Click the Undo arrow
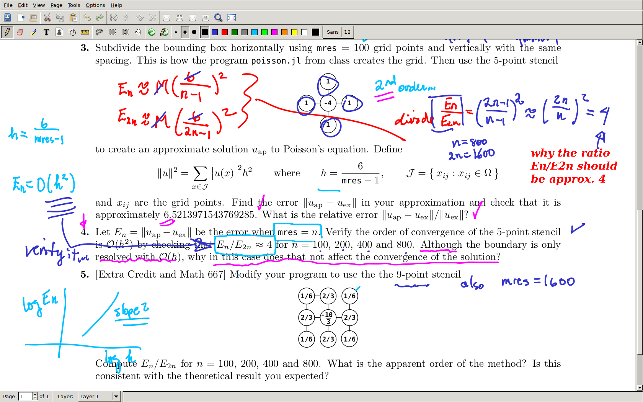The width and height of the screenshot is (643, 402). coord(87,18)
